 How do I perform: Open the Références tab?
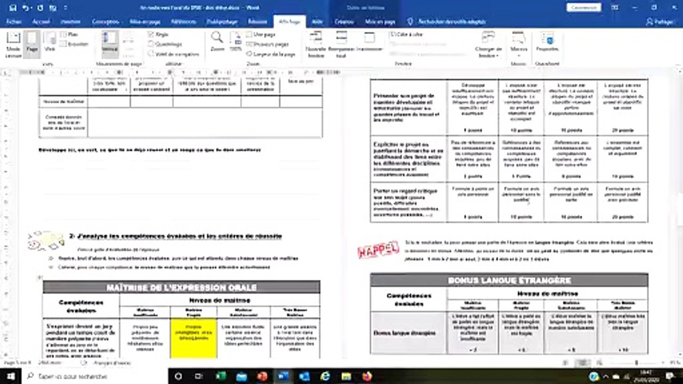coord(184,22)
